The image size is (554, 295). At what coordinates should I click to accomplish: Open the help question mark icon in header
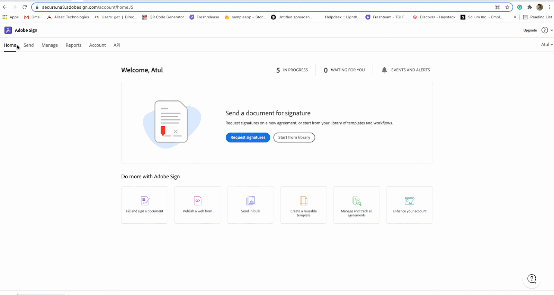pos(545,30)
